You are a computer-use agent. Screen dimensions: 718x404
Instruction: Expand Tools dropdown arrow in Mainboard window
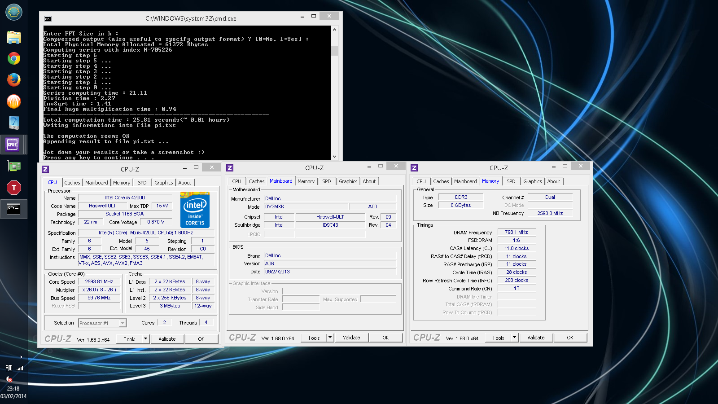[x=330, y=338]
